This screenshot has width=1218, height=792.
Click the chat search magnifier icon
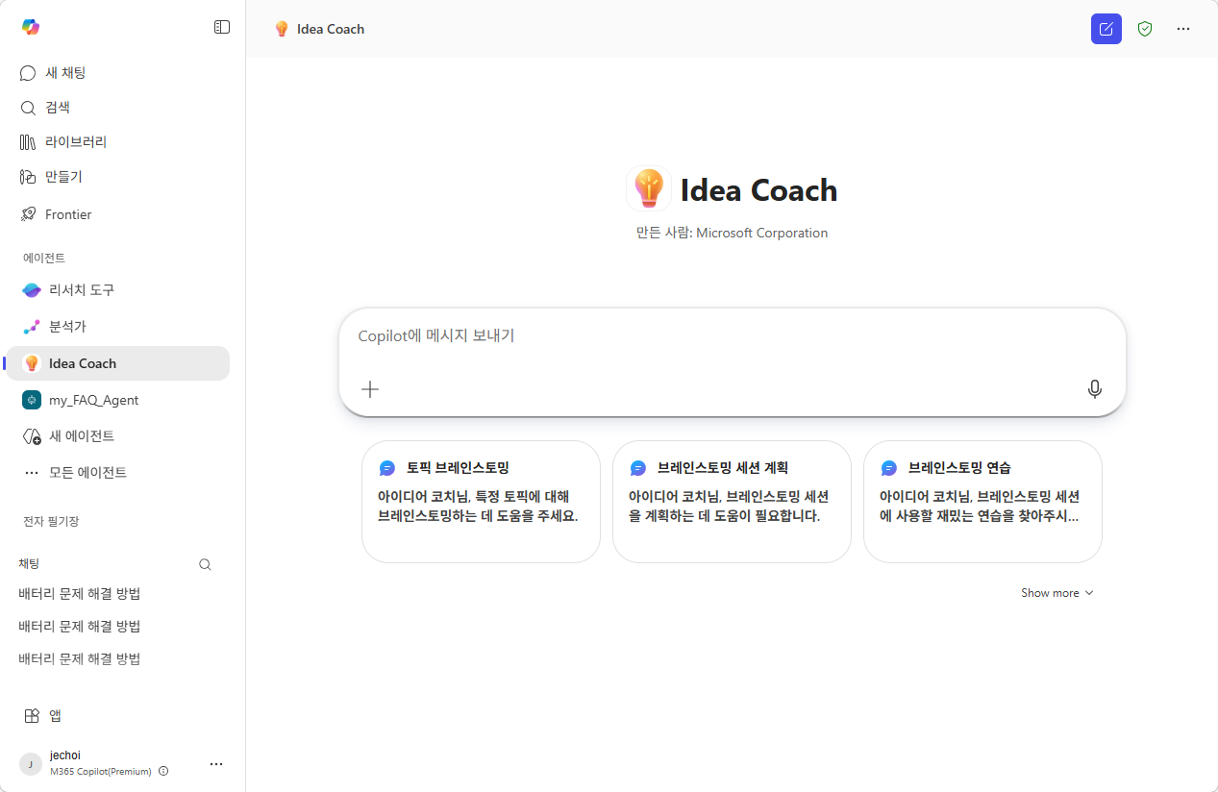pos(205,564)
